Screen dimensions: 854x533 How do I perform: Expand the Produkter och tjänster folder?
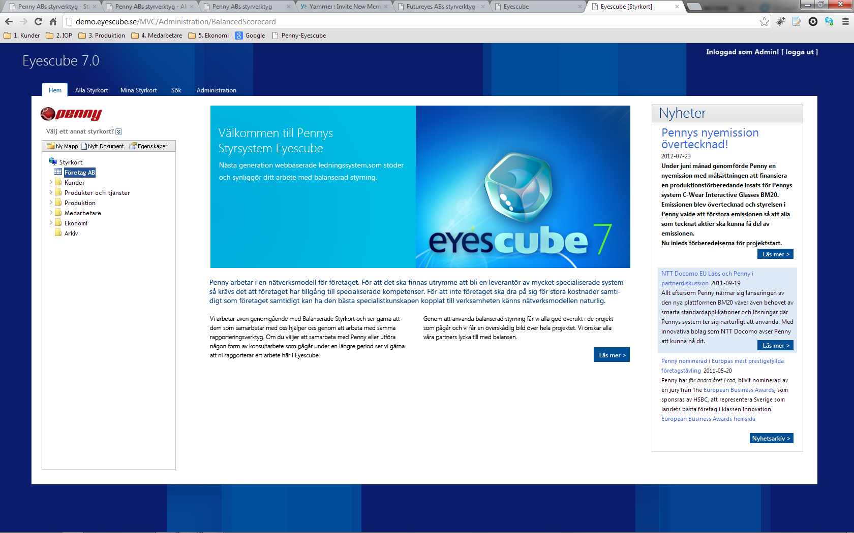pos(51,192)
